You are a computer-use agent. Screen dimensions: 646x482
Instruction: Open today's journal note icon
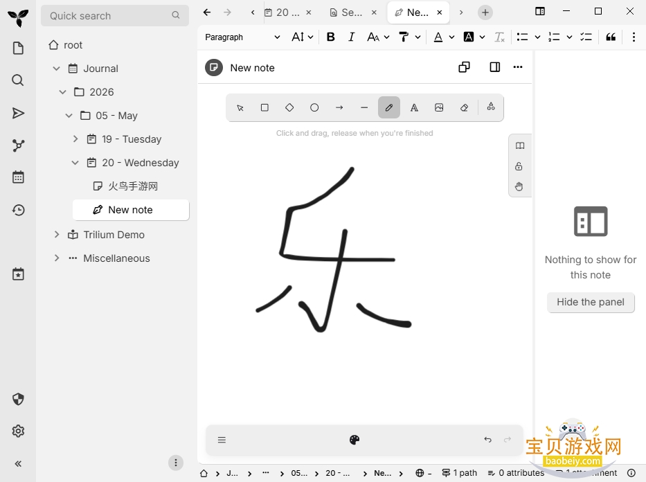coord(18,274)
